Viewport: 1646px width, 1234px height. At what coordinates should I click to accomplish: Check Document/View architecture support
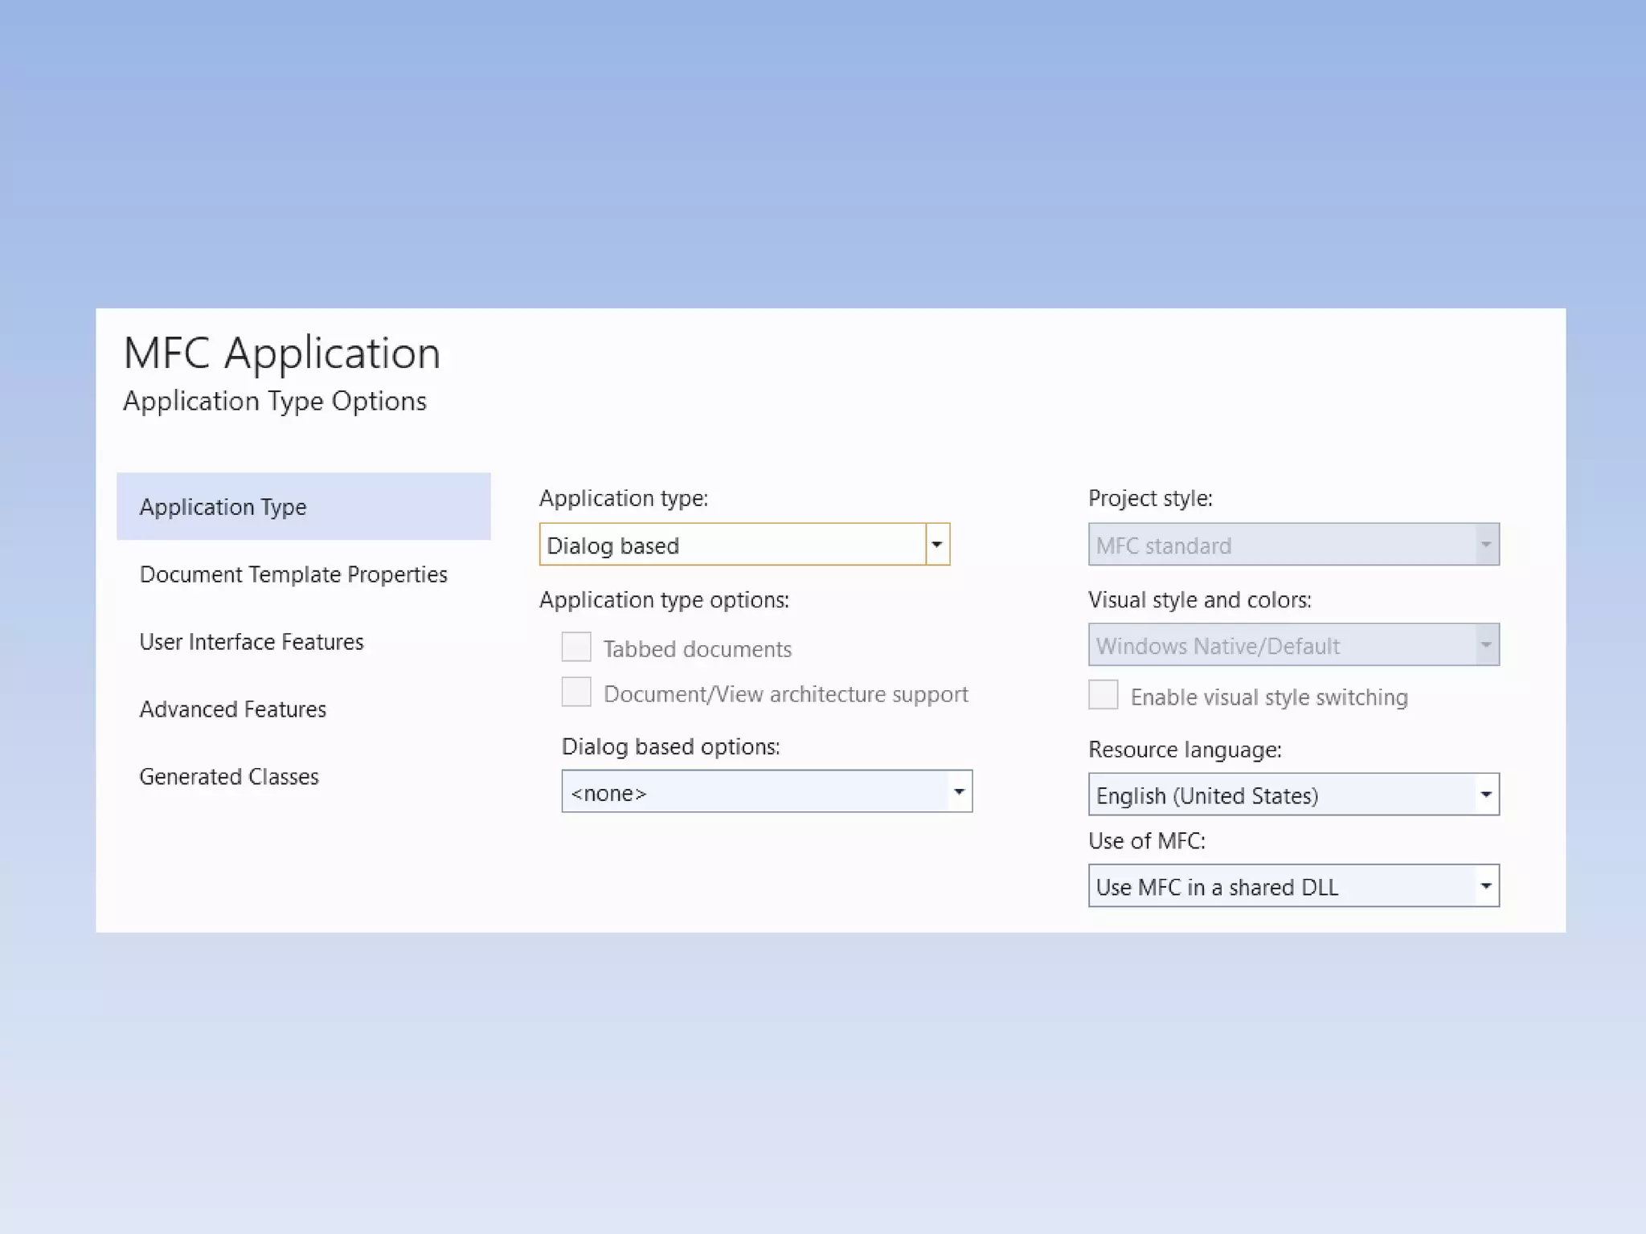pyautogui.click(x=576, y=693)
